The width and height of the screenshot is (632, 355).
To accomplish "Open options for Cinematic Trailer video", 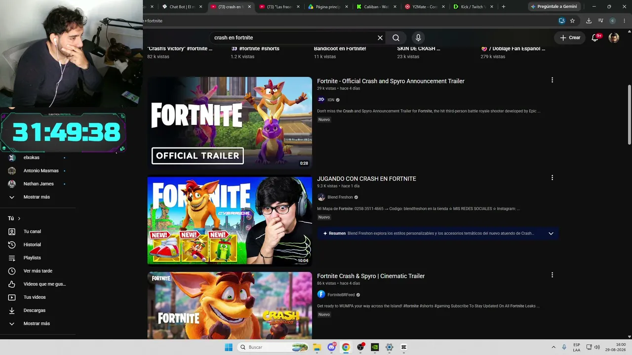I will (552, 275).
